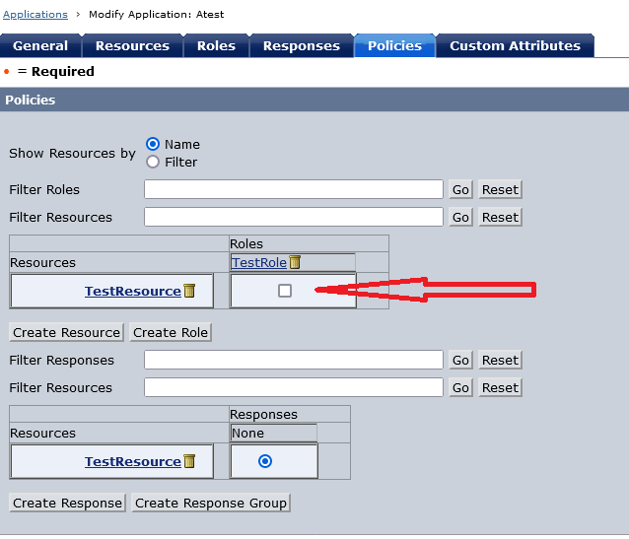Viewport: 629px width, 539px height.
Task: Go to the Custom Attributes tab
Action: (515, 45)
